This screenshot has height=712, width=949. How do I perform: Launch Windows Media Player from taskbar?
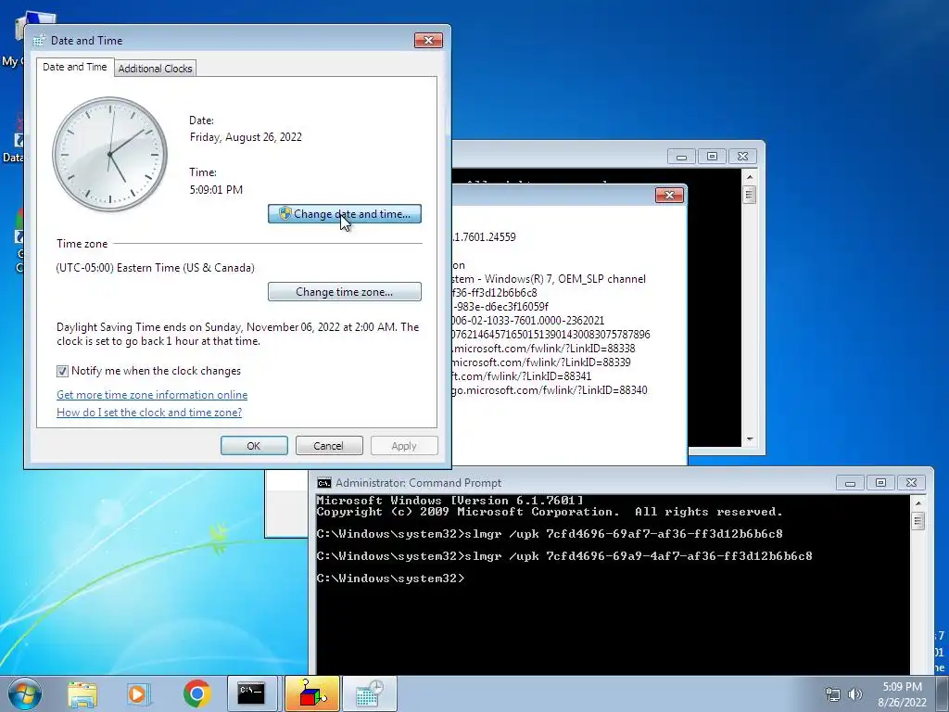point(137,693)
